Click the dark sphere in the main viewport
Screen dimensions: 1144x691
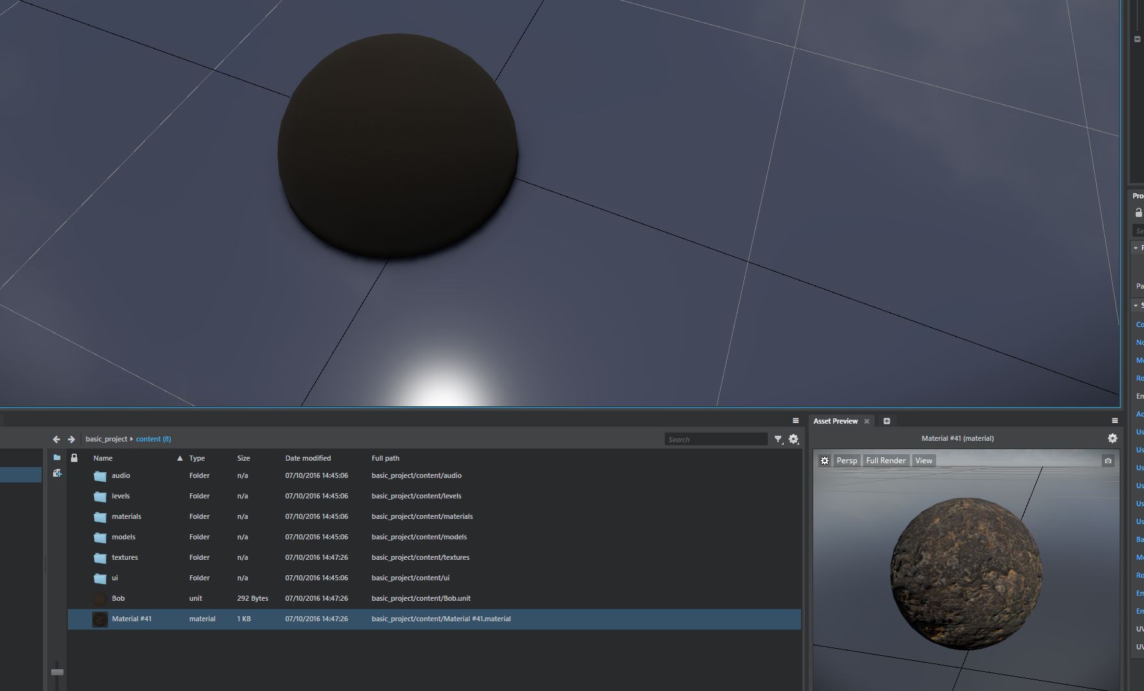coord(397,146)
